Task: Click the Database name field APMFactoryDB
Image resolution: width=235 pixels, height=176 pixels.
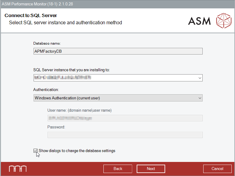Action: coord(118,51)
